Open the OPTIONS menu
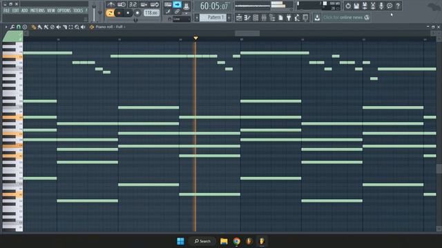The image size is (442, 248). pos(64,11)
